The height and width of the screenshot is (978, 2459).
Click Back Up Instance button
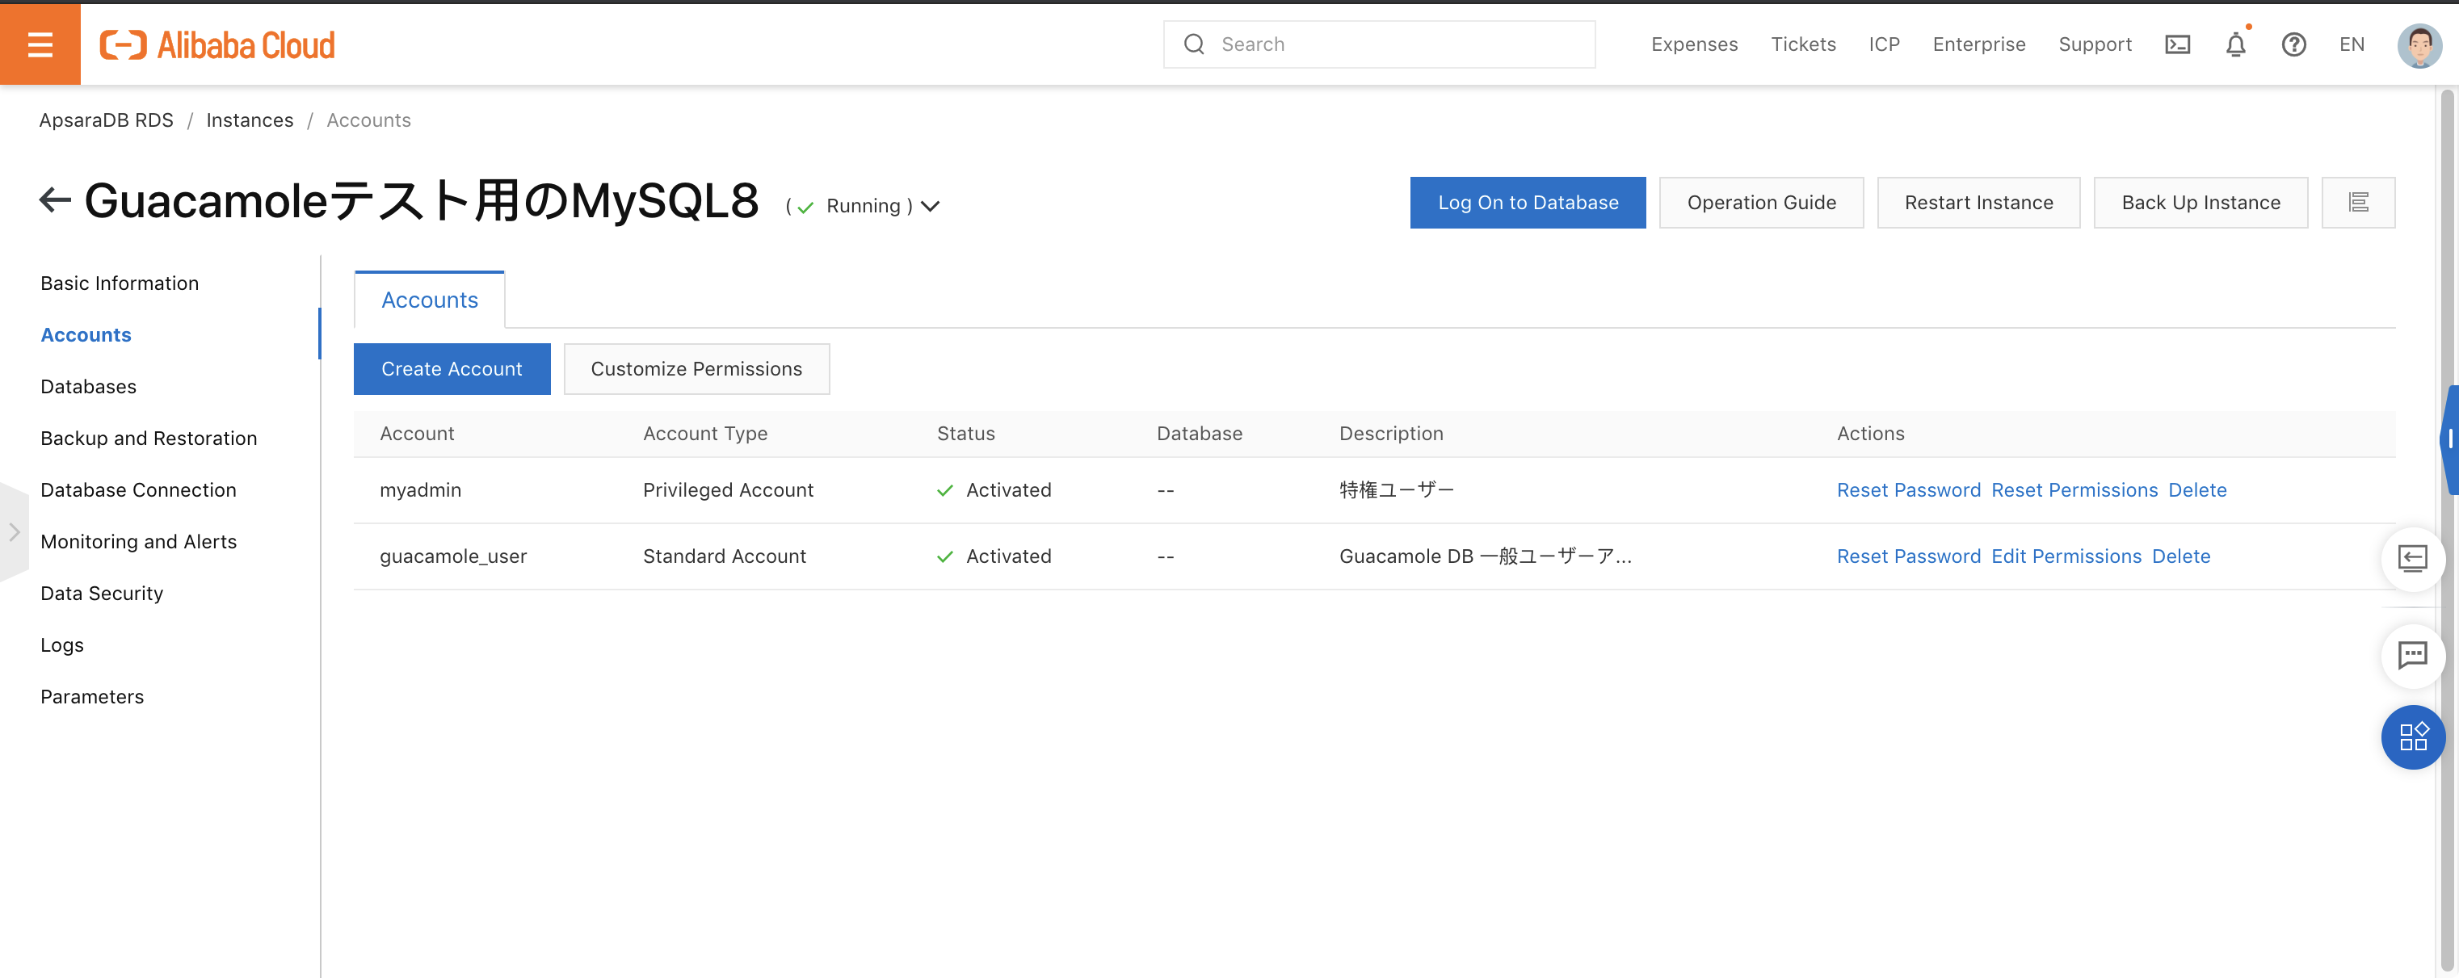click(2200, 202)
